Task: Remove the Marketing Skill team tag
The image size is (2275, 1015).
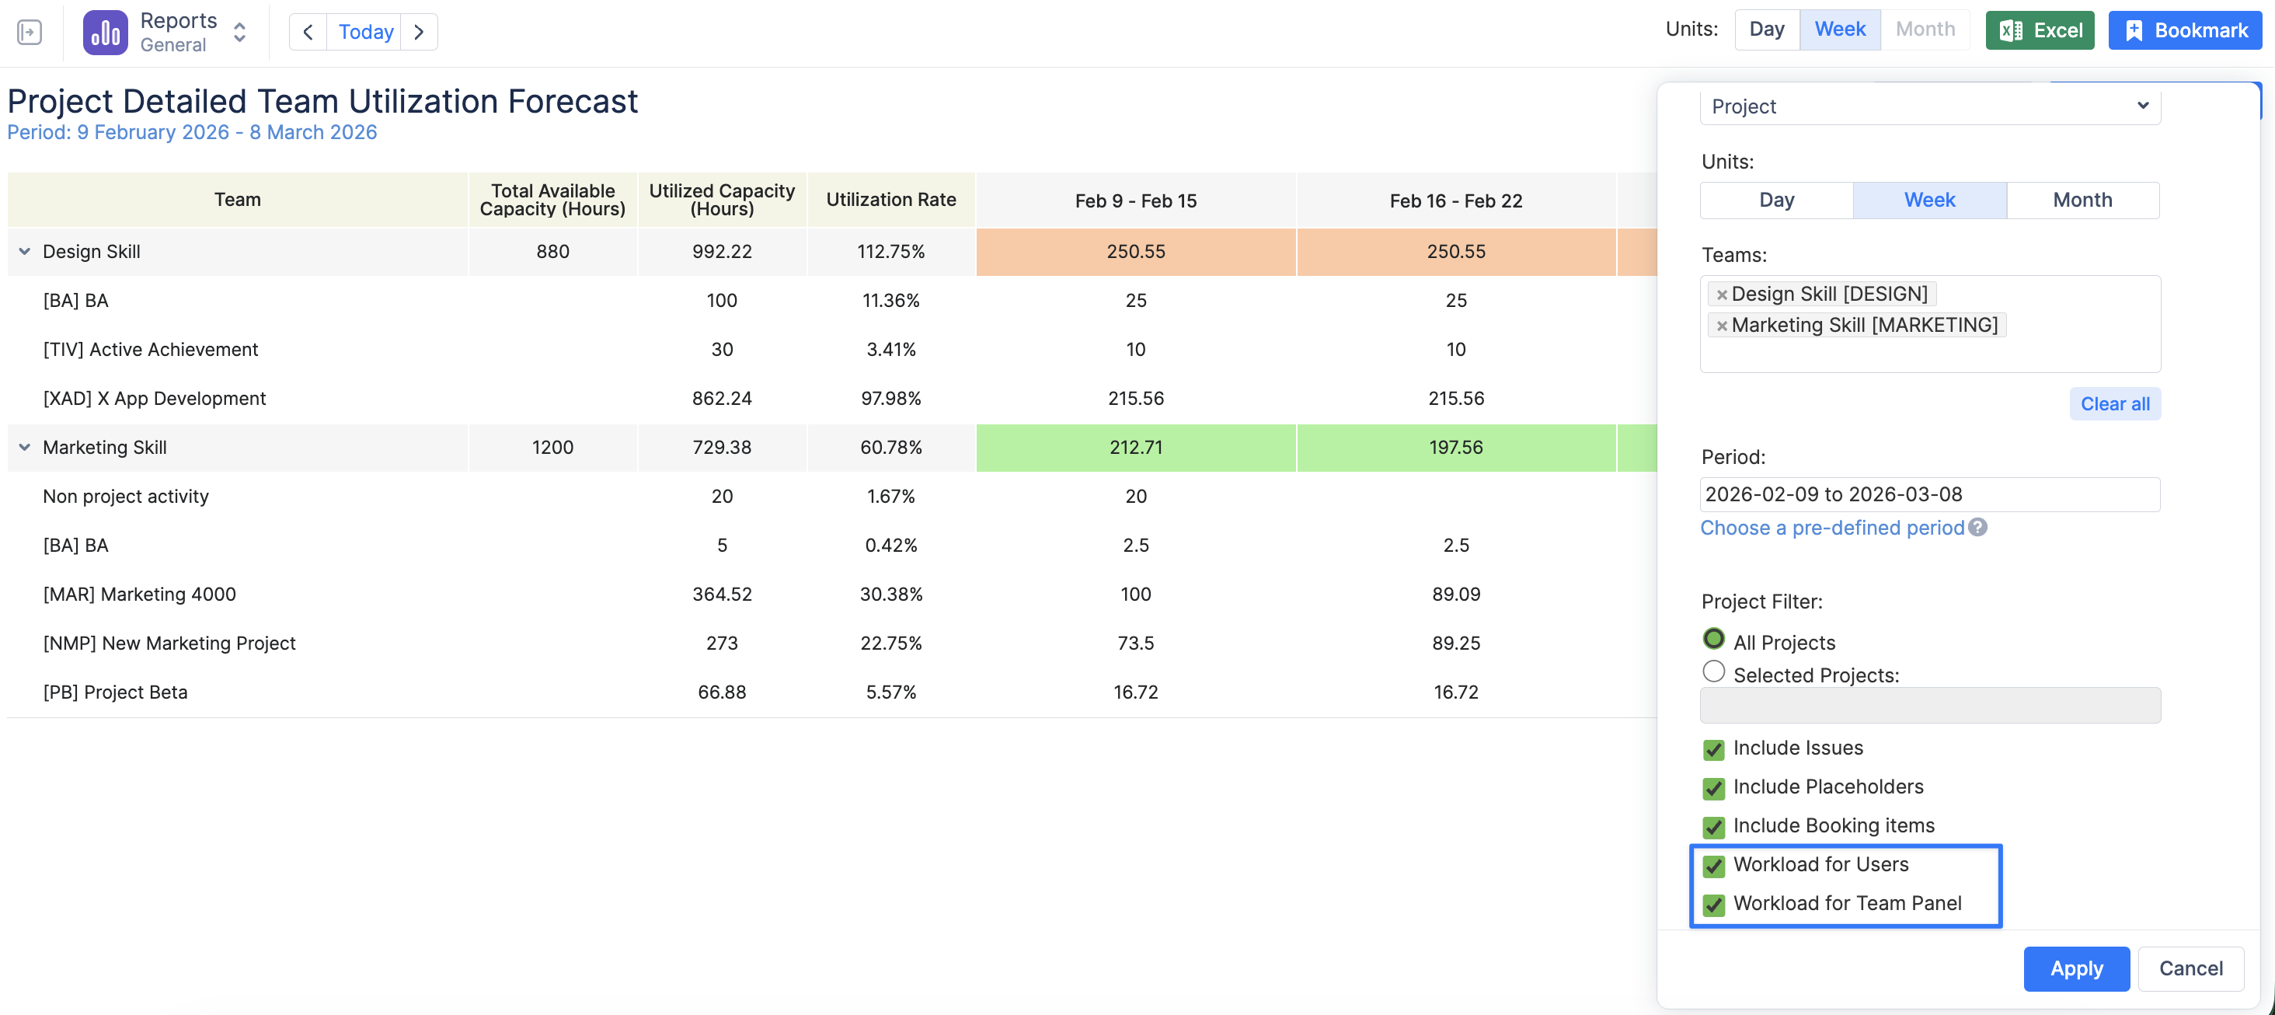Action: click(1721, 326)
